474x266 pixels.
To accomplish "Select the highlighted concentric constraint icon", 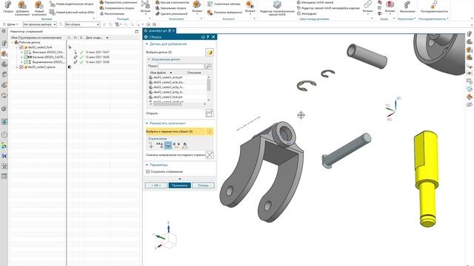I will click(x=168, y=146).
